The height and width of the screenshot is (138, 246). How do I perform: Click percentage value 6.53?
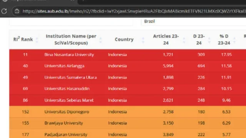coord(226,112)
